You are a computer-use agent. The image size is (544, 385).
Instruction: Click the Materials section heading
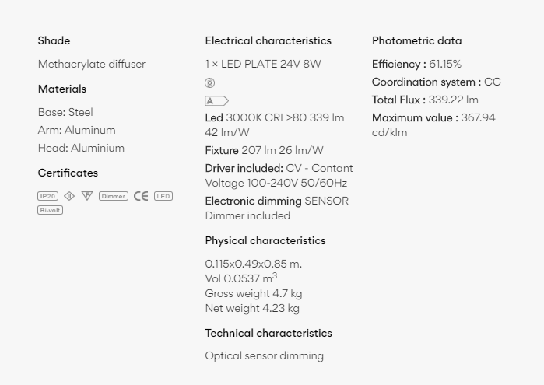[62, 89]
